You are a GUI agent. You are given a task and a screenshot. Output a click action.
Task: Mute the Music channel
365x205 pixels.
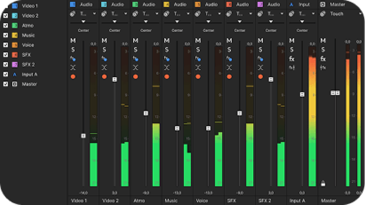click(167, 41)
